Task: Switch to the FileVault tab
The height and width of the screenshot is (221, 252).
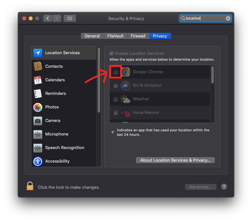Action: coord(115,36)
